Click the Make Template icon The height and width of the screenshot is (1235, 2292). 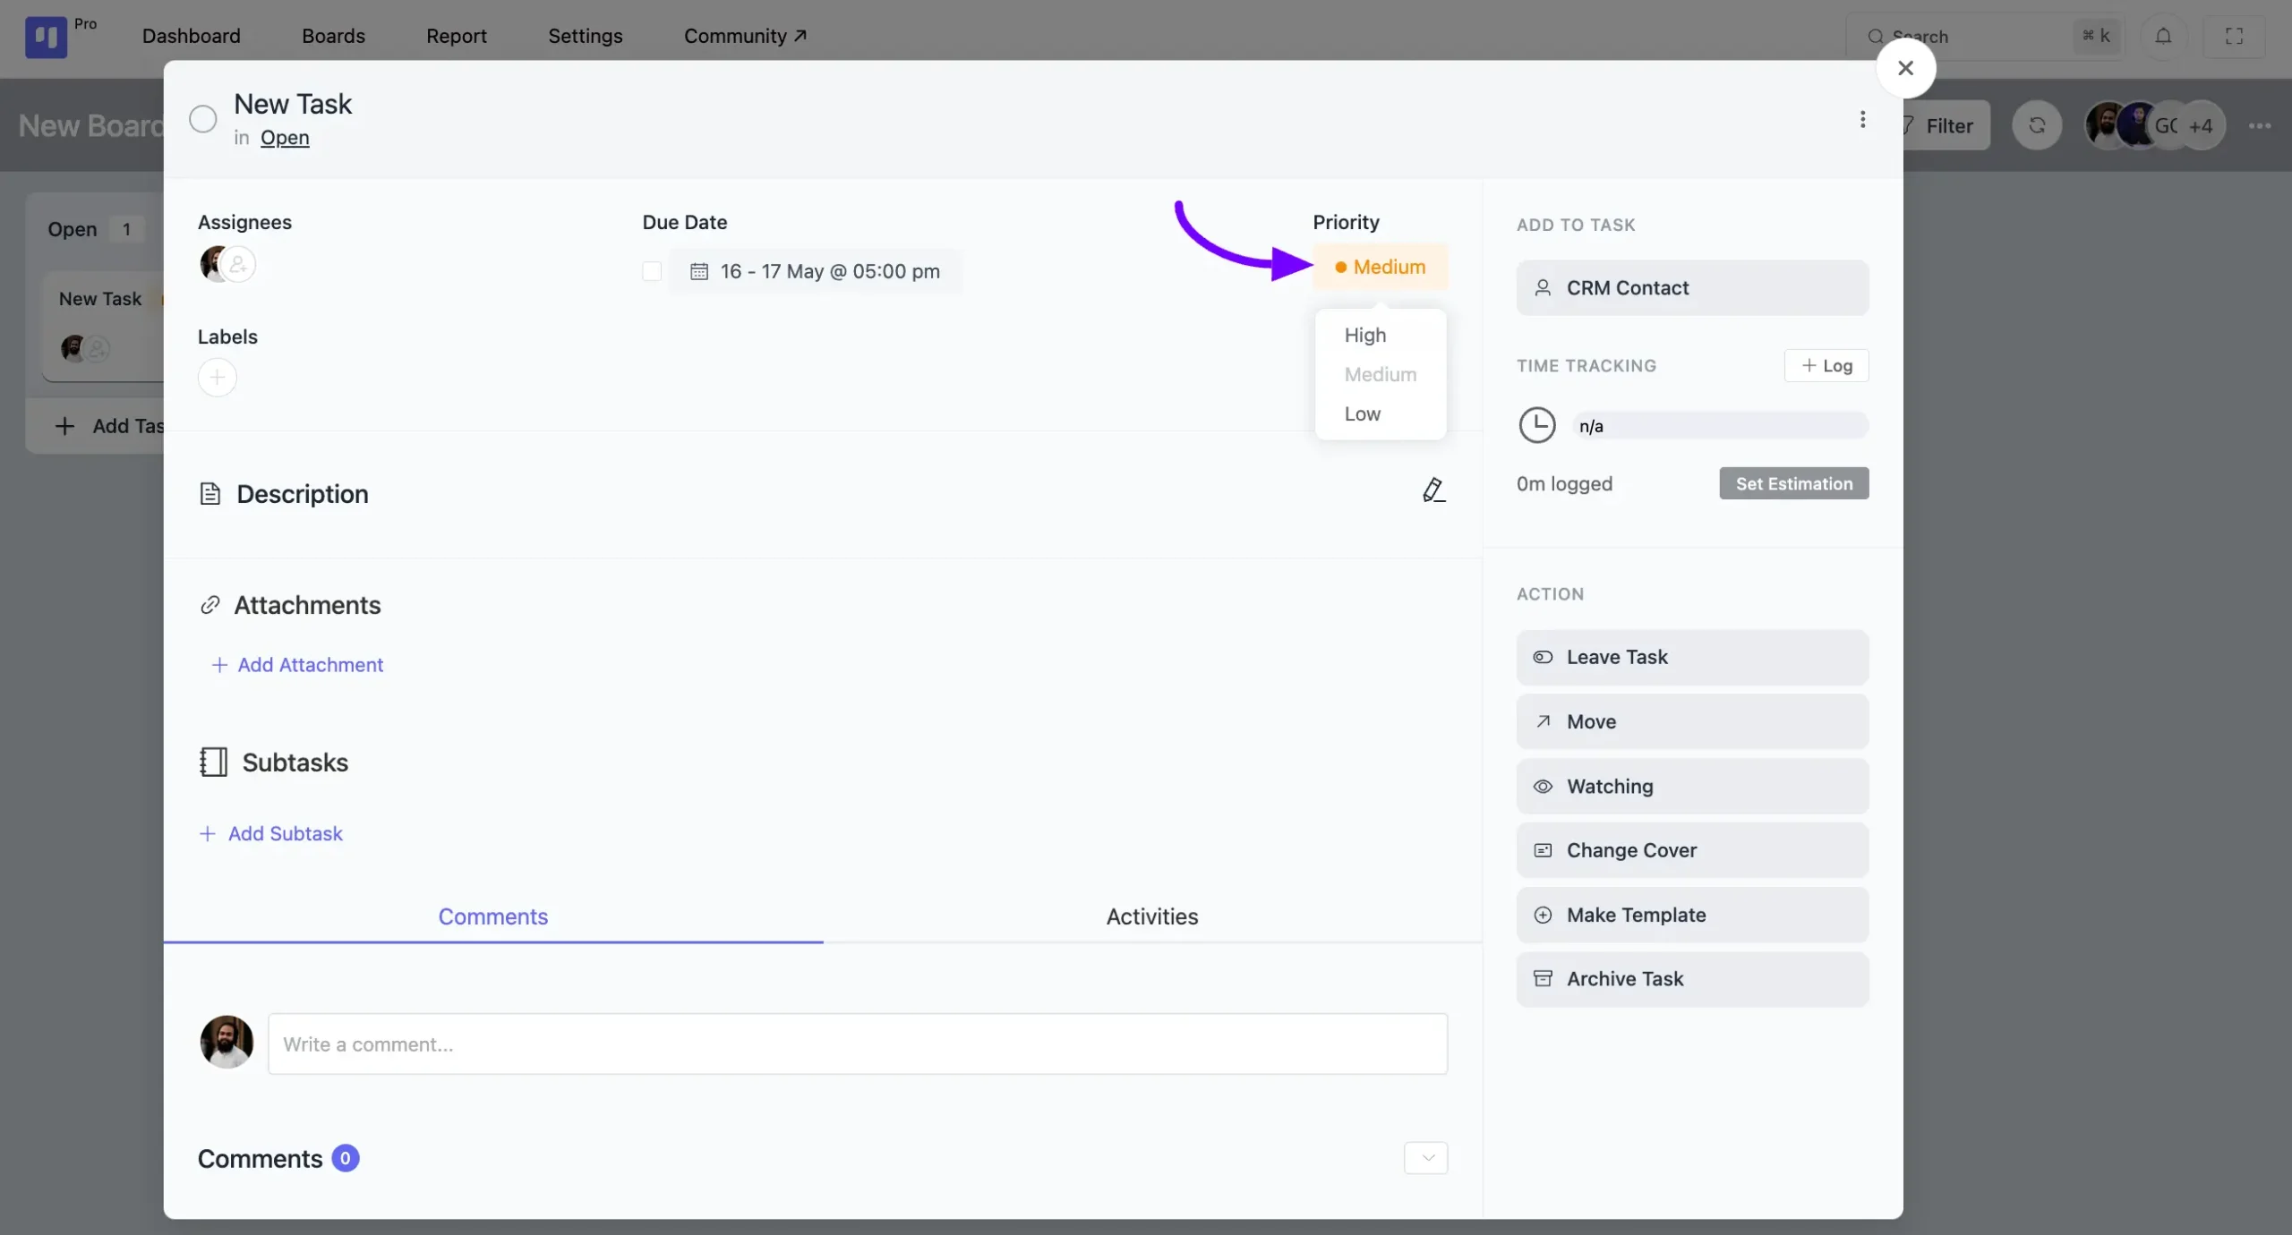1543,914
